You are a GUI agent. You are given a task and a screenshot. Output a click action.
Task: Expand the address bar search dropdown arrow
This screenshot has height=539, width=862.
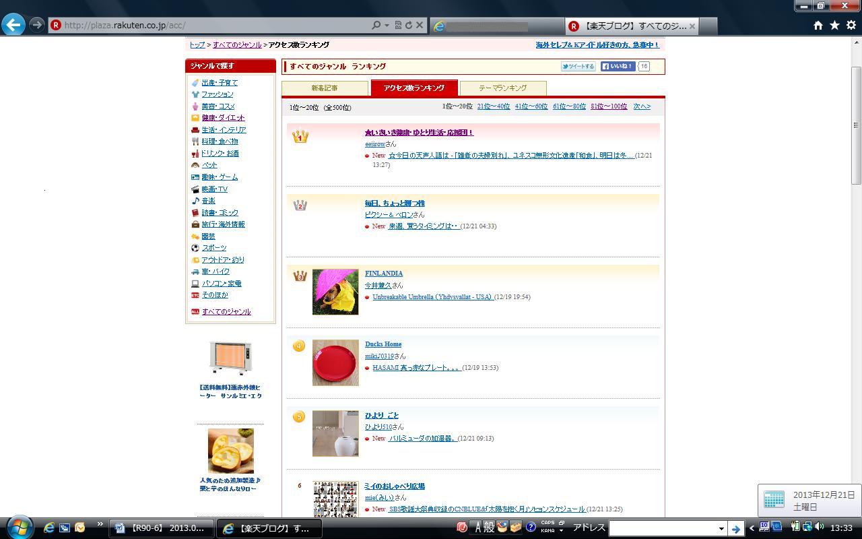[x=387, y=25]
